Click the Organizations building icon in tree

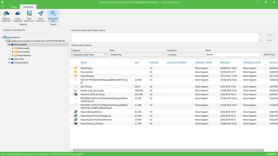[x=5, y=37]
